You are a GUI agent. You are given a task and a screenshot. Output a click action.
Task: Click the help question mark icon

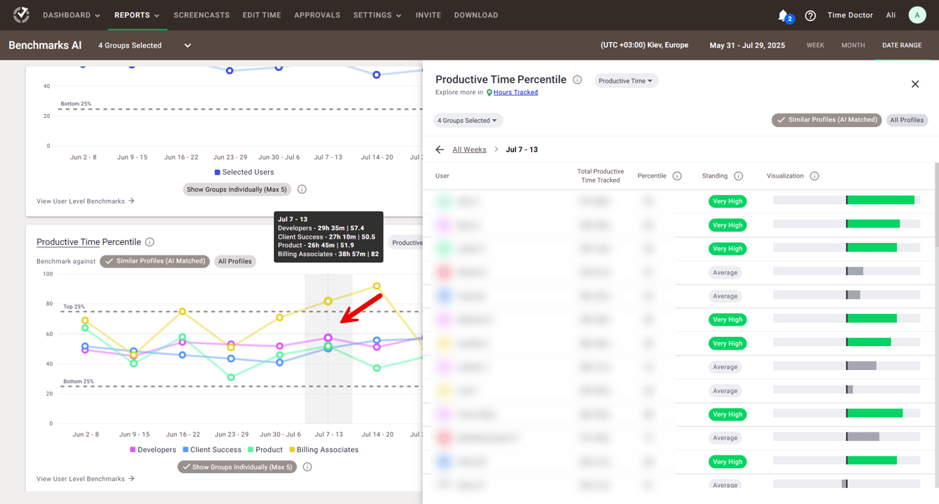810,15
